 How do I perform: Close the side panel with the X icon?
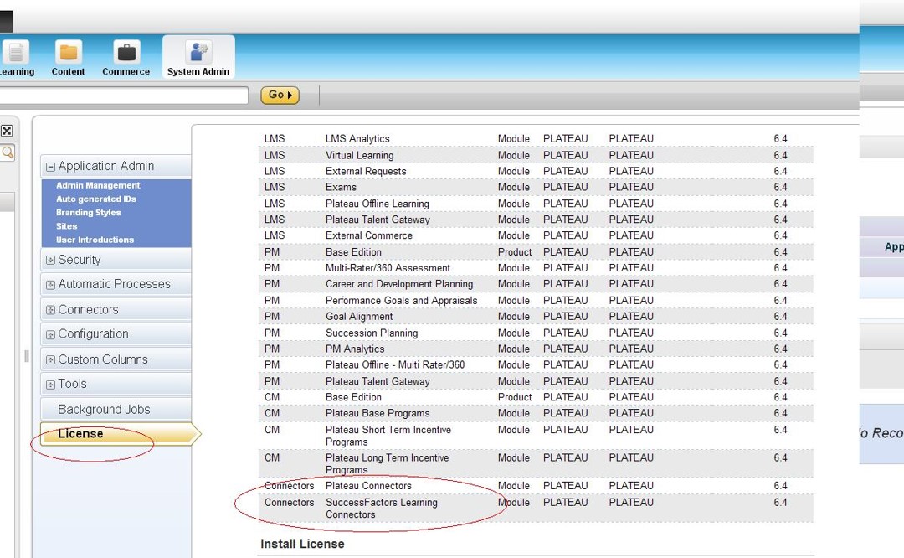(x=7, y=131)
